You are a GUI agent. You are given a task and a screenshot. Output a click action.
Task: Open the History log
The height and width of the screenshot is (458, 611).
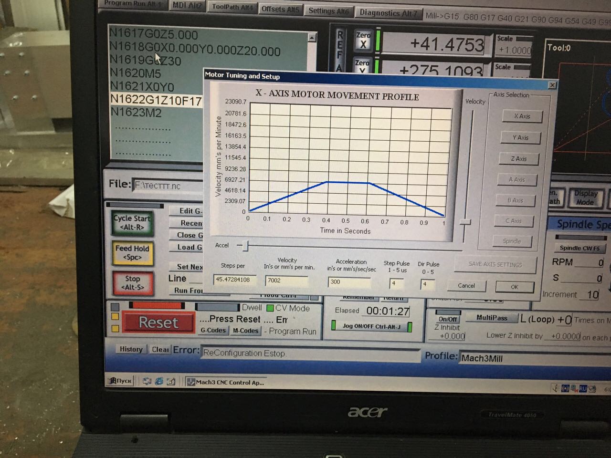131,349
